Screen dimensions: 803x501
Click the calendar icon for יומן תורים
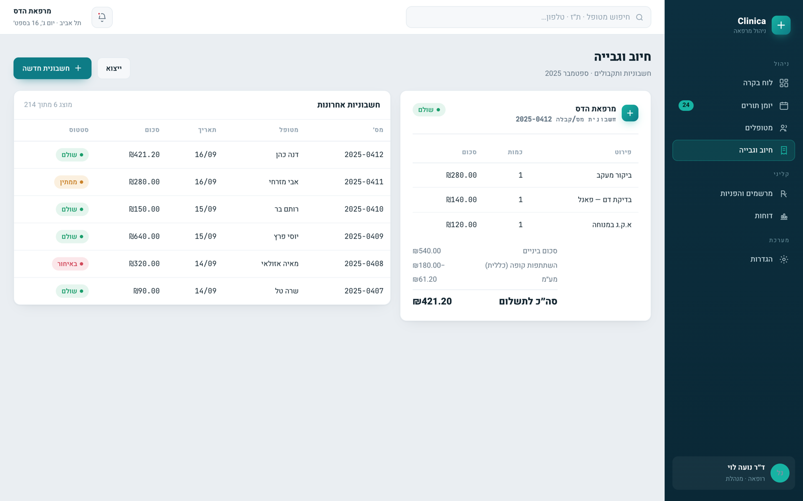point(784,105)
